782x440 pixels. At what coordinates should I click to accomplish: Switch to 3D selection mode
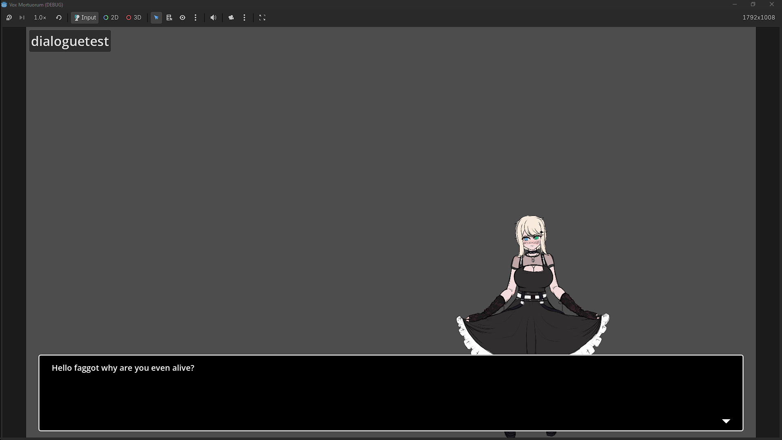[134, 18]
